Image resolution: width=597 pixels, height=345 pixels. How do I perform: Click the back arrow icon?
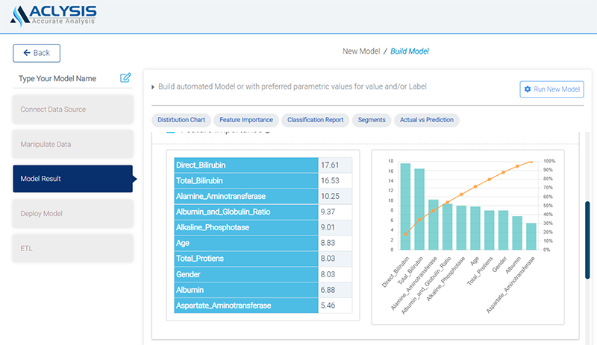click(x=28, y=53)
